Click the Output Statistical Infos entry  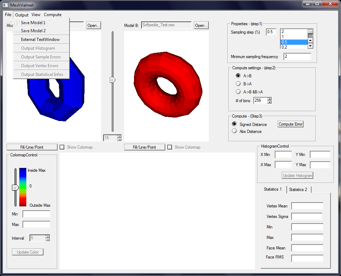[41, 75]
